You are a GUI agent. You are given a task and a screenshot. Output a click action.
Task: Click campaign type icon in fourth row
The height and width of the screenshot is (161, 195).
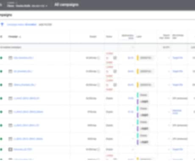(x=10, y=98)
